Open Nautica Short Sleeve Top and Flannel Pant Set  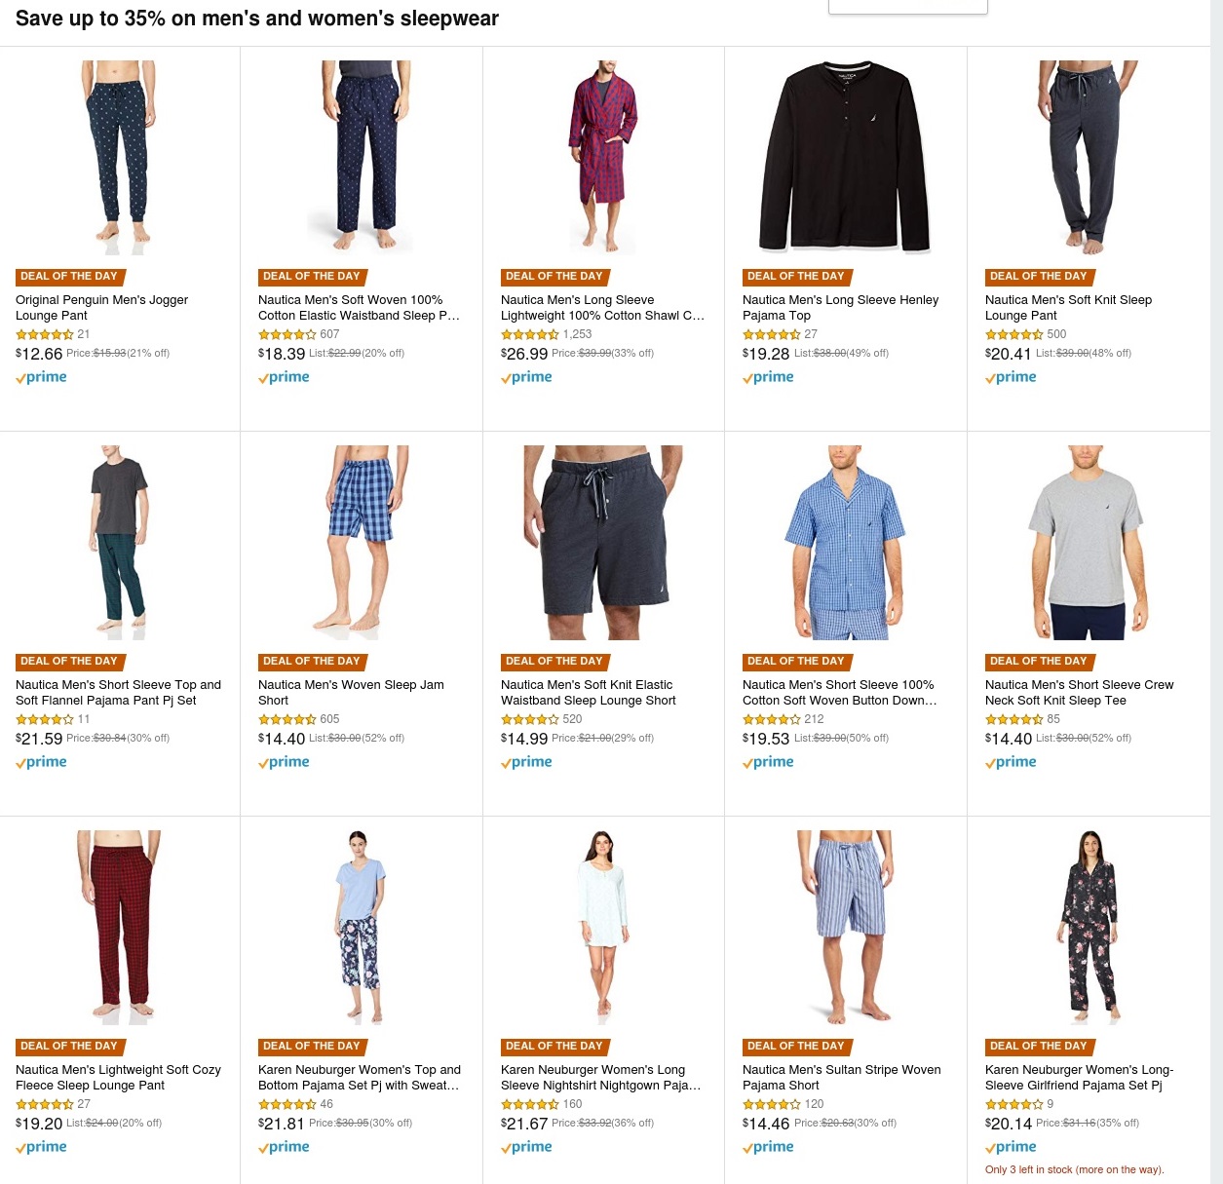click(x=118, y=692)
